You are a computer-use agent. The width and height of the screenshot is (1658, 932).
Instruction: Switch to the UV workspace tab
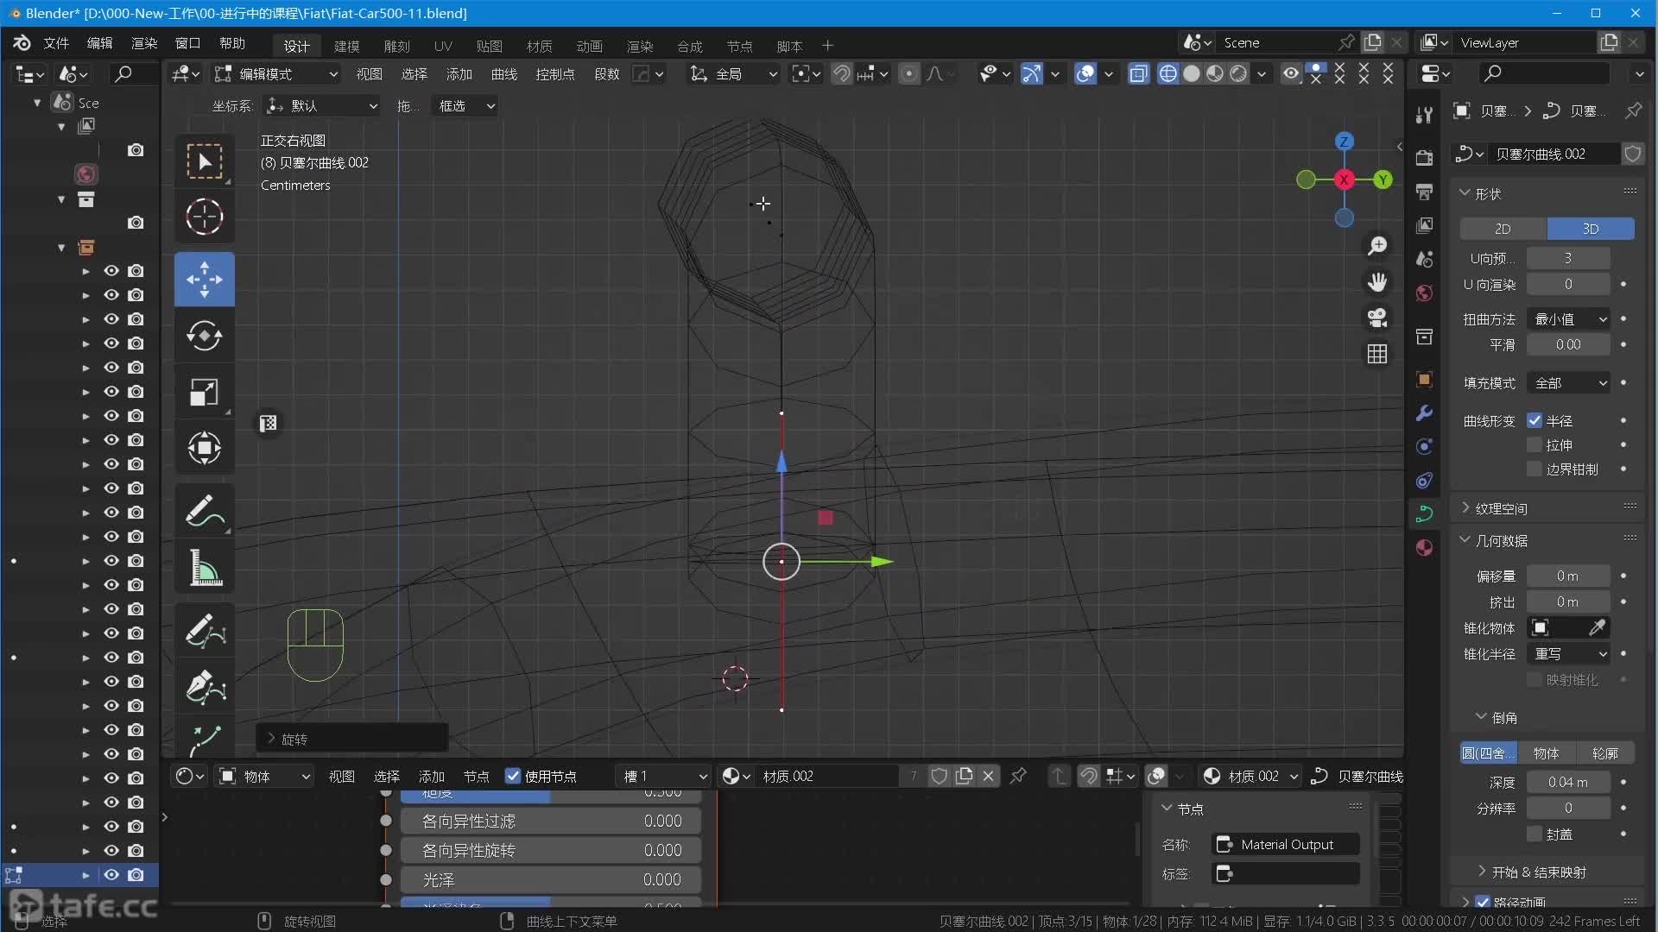[x=443, y=46]
